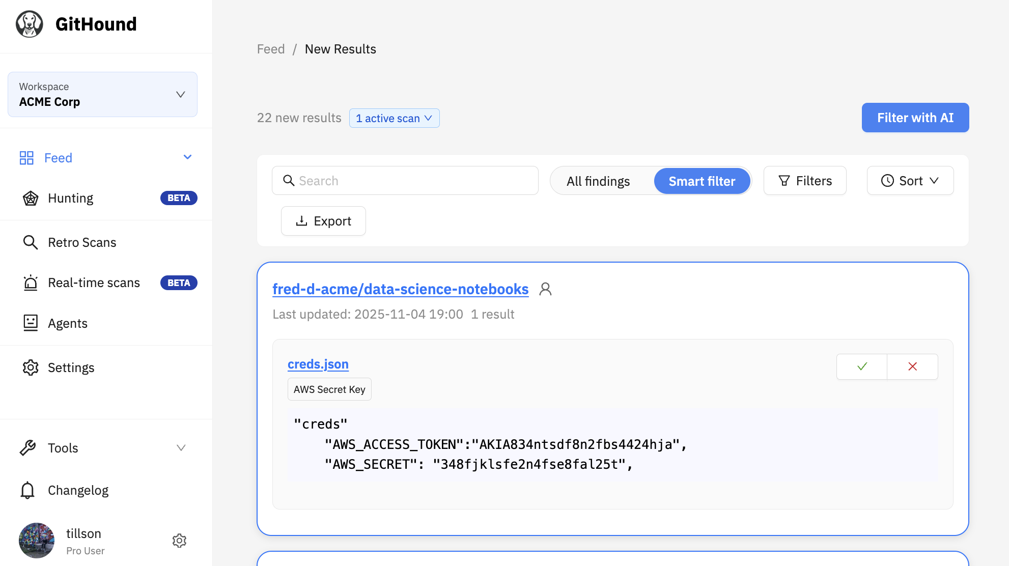Enable the Smart filter toggle
Image resolution: width=1009 pixels, height=566 pixels.
click(x=702, y=181)
